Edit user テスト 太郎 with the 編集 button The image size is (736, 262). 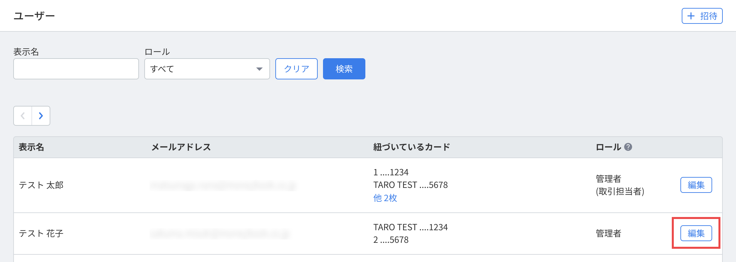tap(696, 185)
